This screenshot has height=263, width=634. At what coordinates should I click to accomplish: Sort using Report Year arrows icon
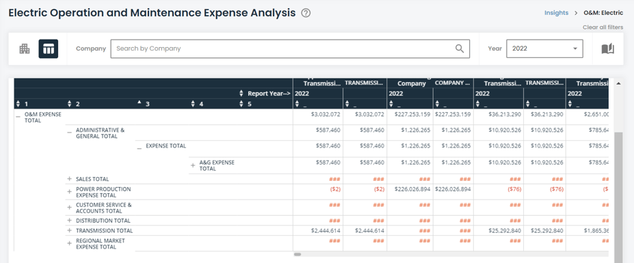[x=241, y=94]
